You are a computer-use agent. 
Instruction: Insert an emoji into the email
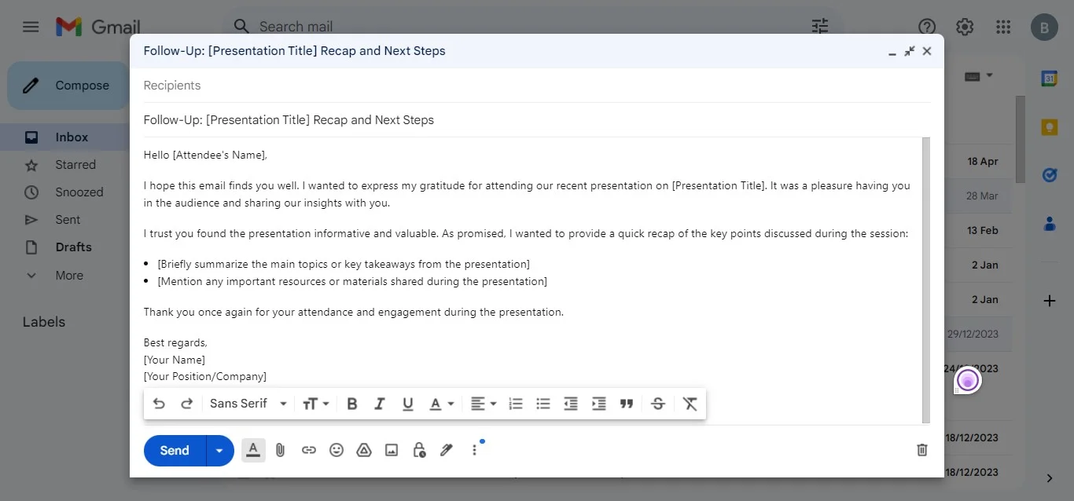click(337, 450)
